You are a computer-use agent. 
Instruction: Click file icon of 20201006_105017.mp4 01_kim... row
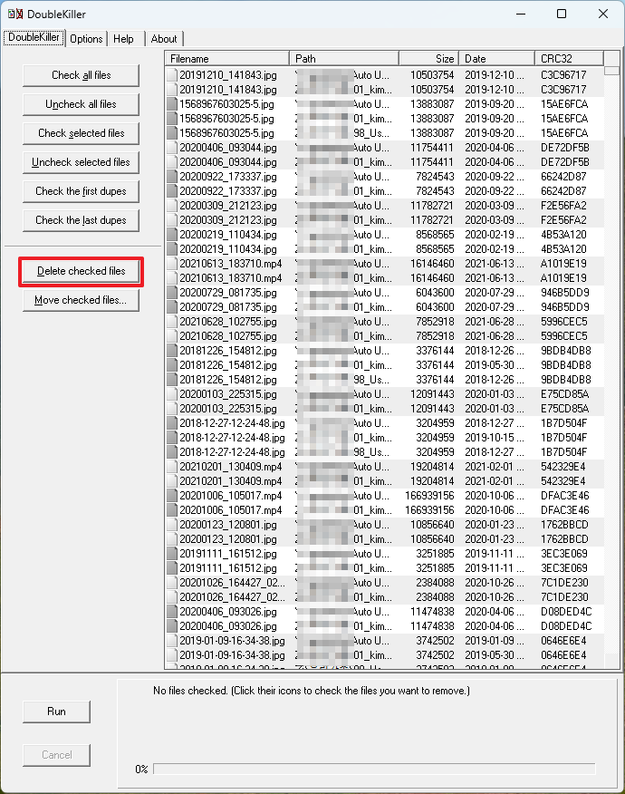point(172,510)
